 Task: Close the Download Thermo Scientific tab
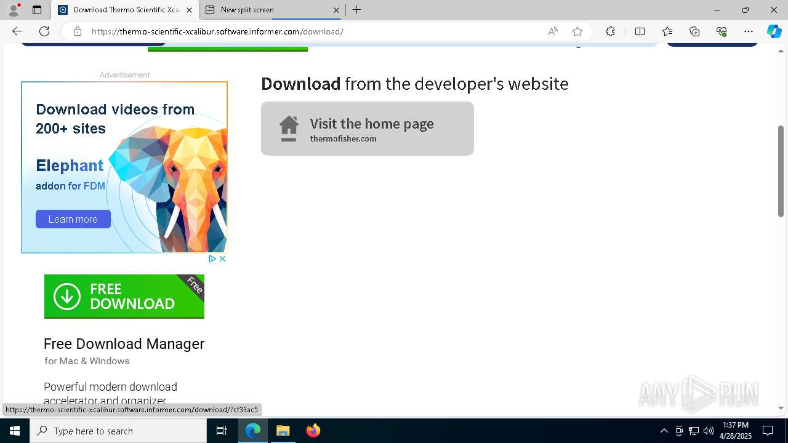click(x=189, y=10)
